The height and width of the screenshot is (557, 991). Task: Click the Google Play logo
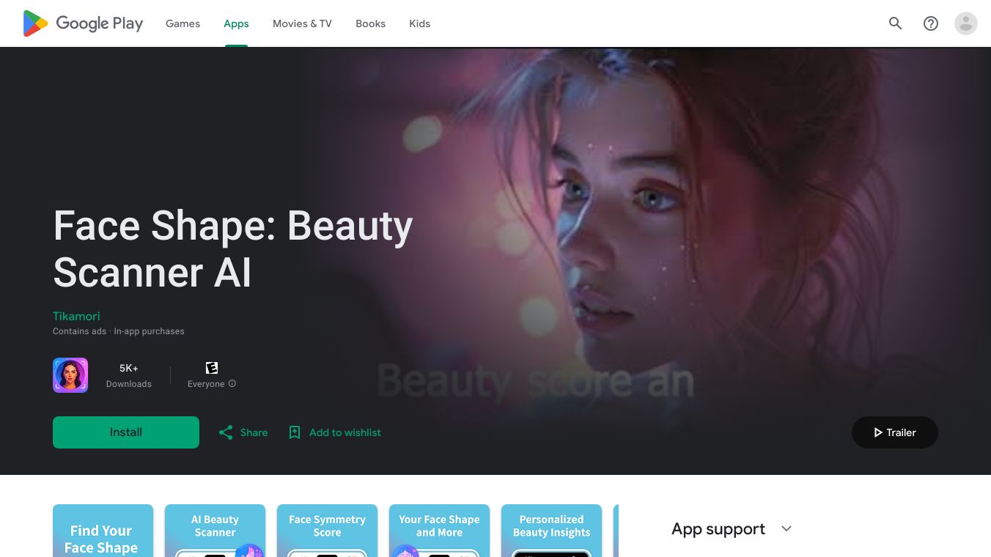(x=83, y=23)
